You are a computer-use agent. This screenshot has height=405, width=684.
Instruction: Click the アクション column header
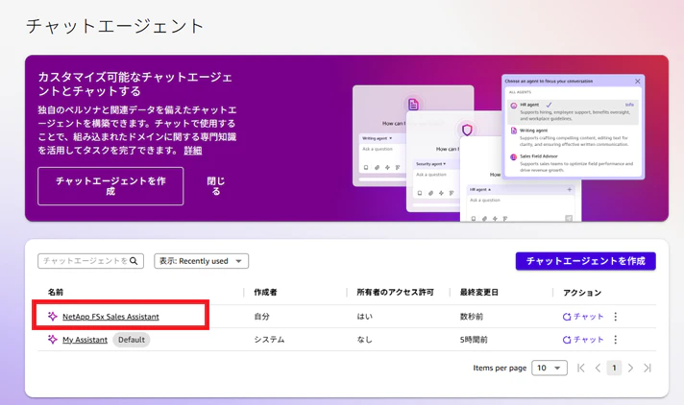(x=582, y=293)
